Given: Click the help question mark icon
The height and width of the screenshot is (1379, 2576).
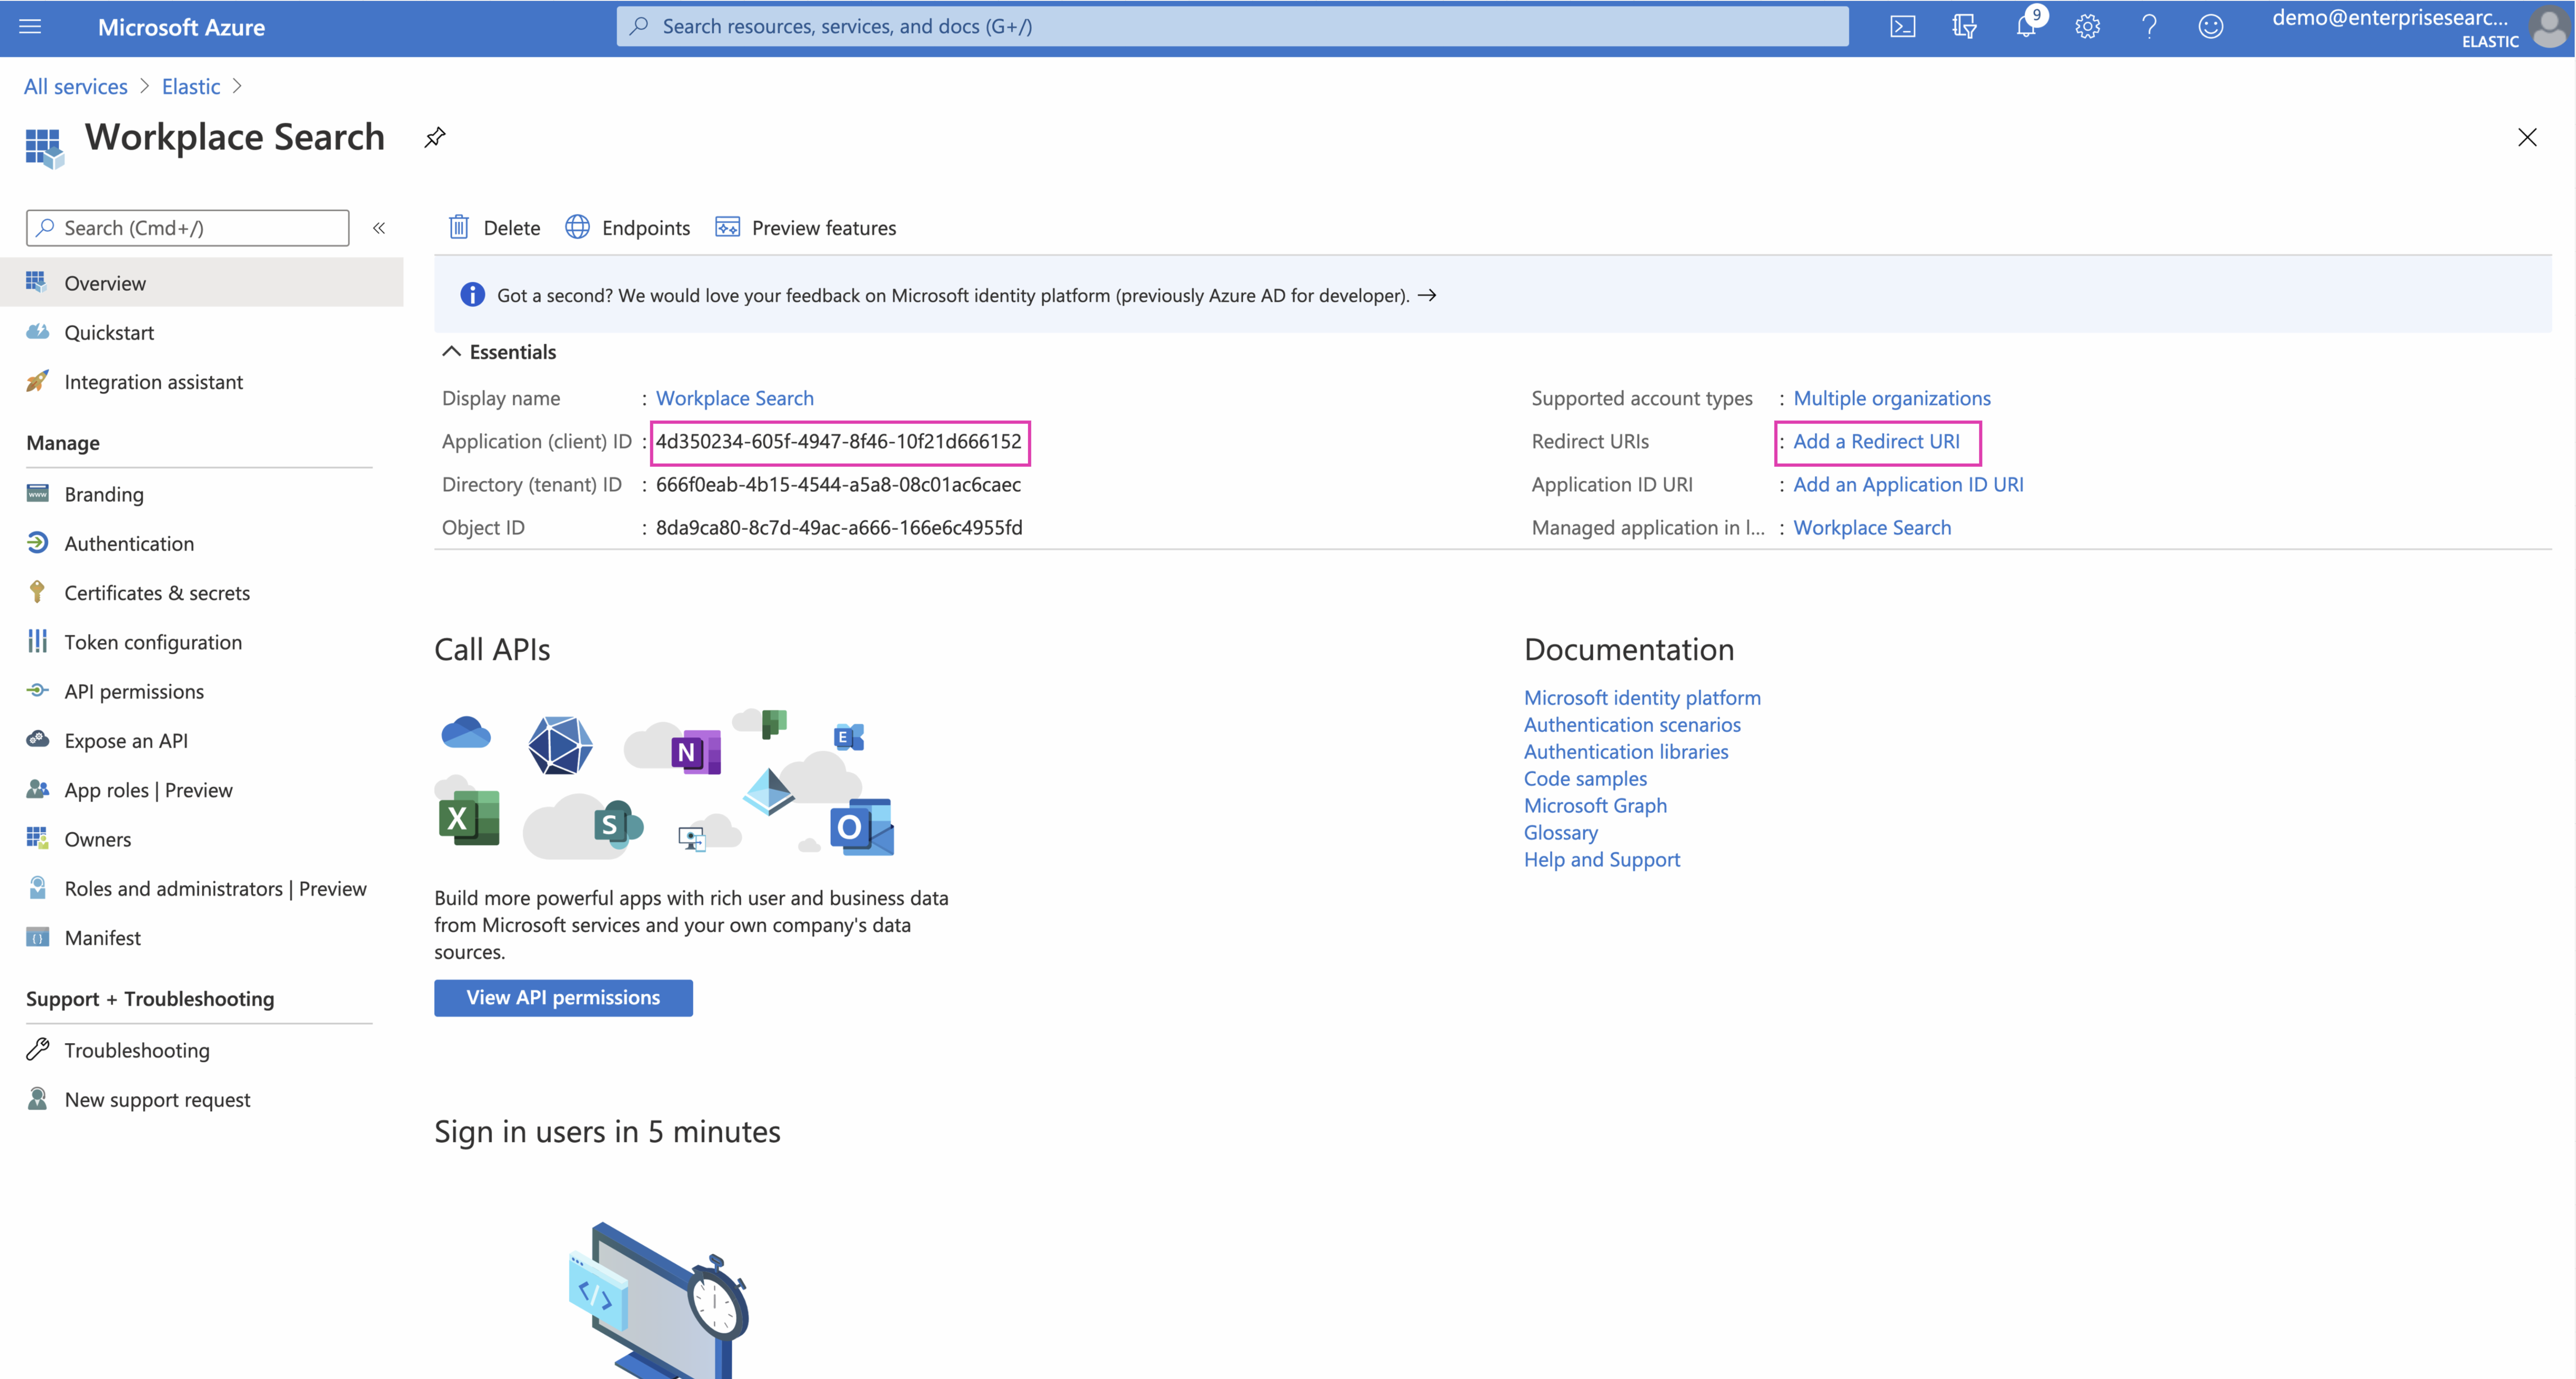Looking at the screenshot, I should coord(2149,27).
